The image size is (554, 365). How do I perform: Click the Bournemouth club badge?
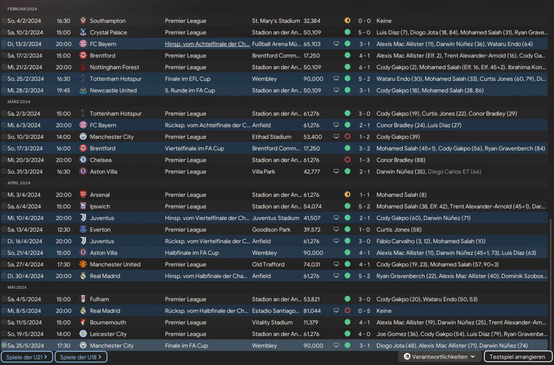click(83, 322)
